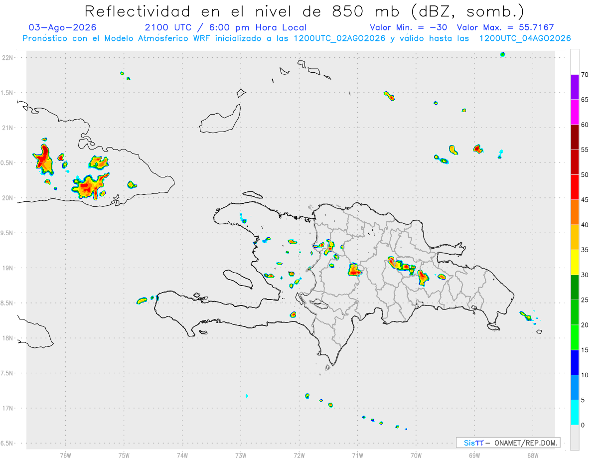Image resolution: width=598 pixels, height=462 pixels.
Task: Click the light blue 5-10 dBZ swatch
Action: pyautogui.click(x=575, y=388)
